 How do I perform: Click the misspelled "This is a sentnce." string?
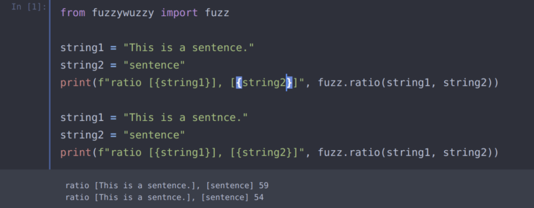[186, 117]
